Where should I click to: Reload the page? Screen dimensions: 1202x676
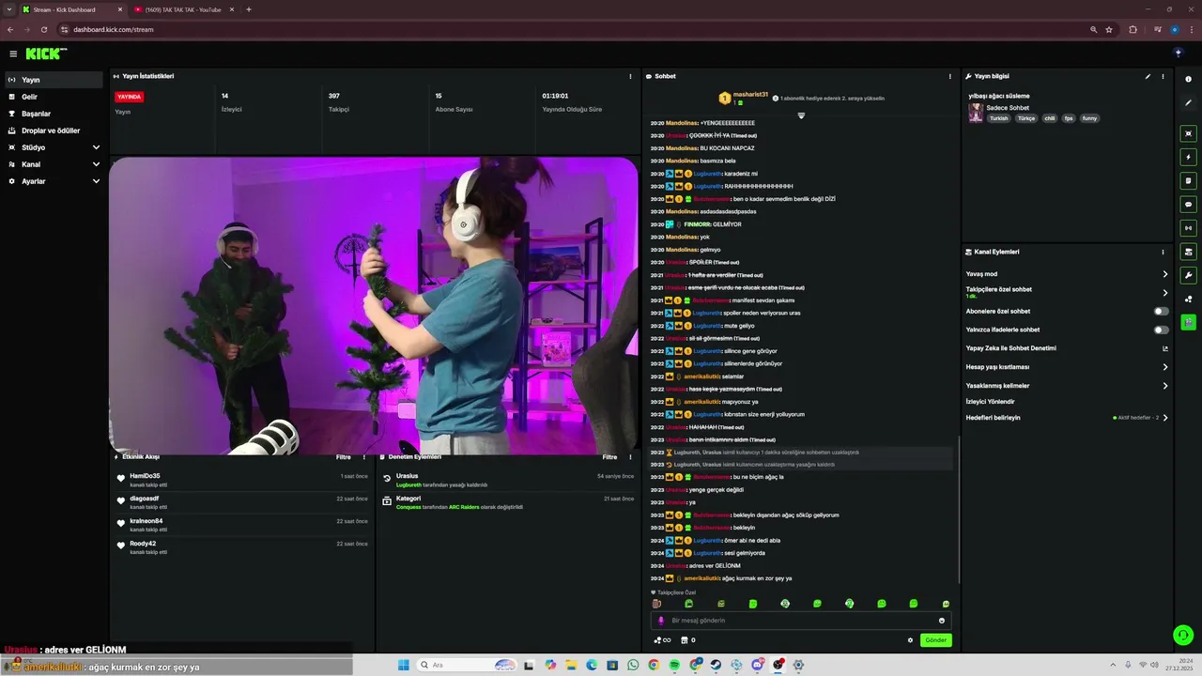coord(43,29)
